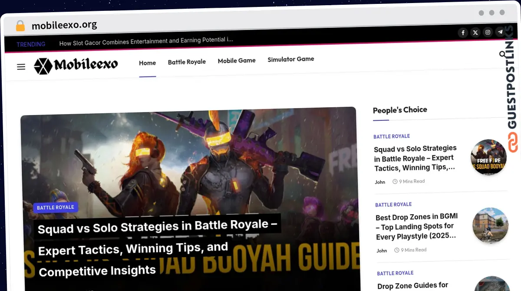Open the Telegram social icon

[500, 32]
